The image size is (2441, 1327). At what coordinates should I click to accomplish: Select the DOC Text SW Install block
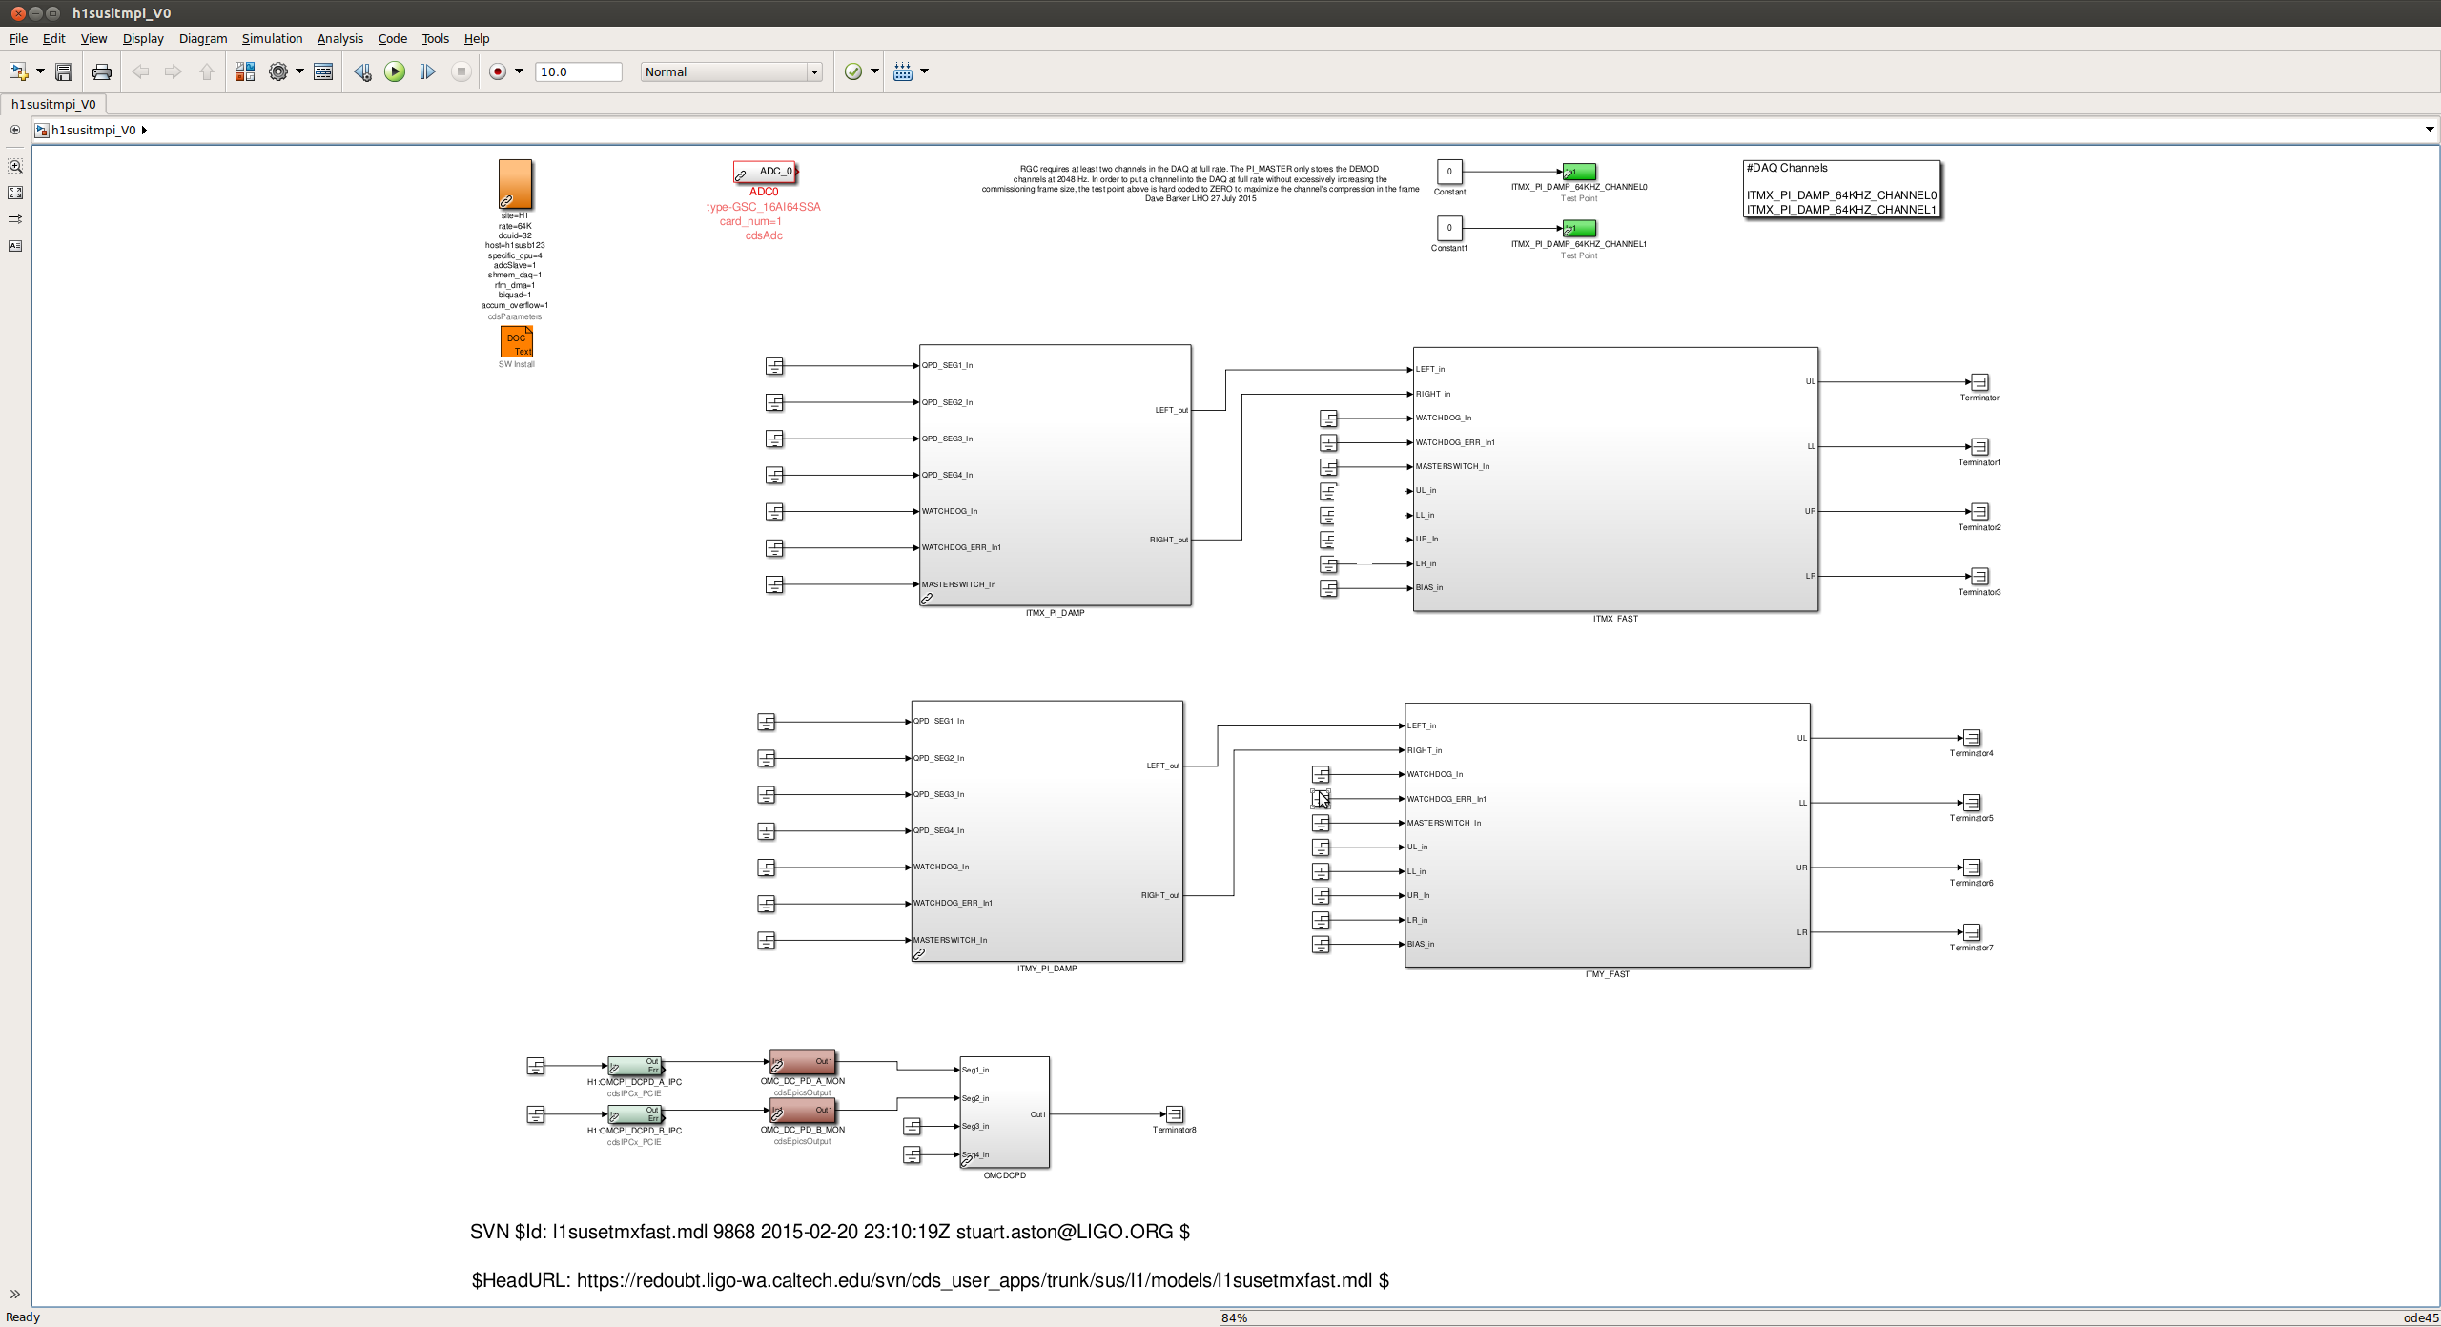click(x=516, y=341)
